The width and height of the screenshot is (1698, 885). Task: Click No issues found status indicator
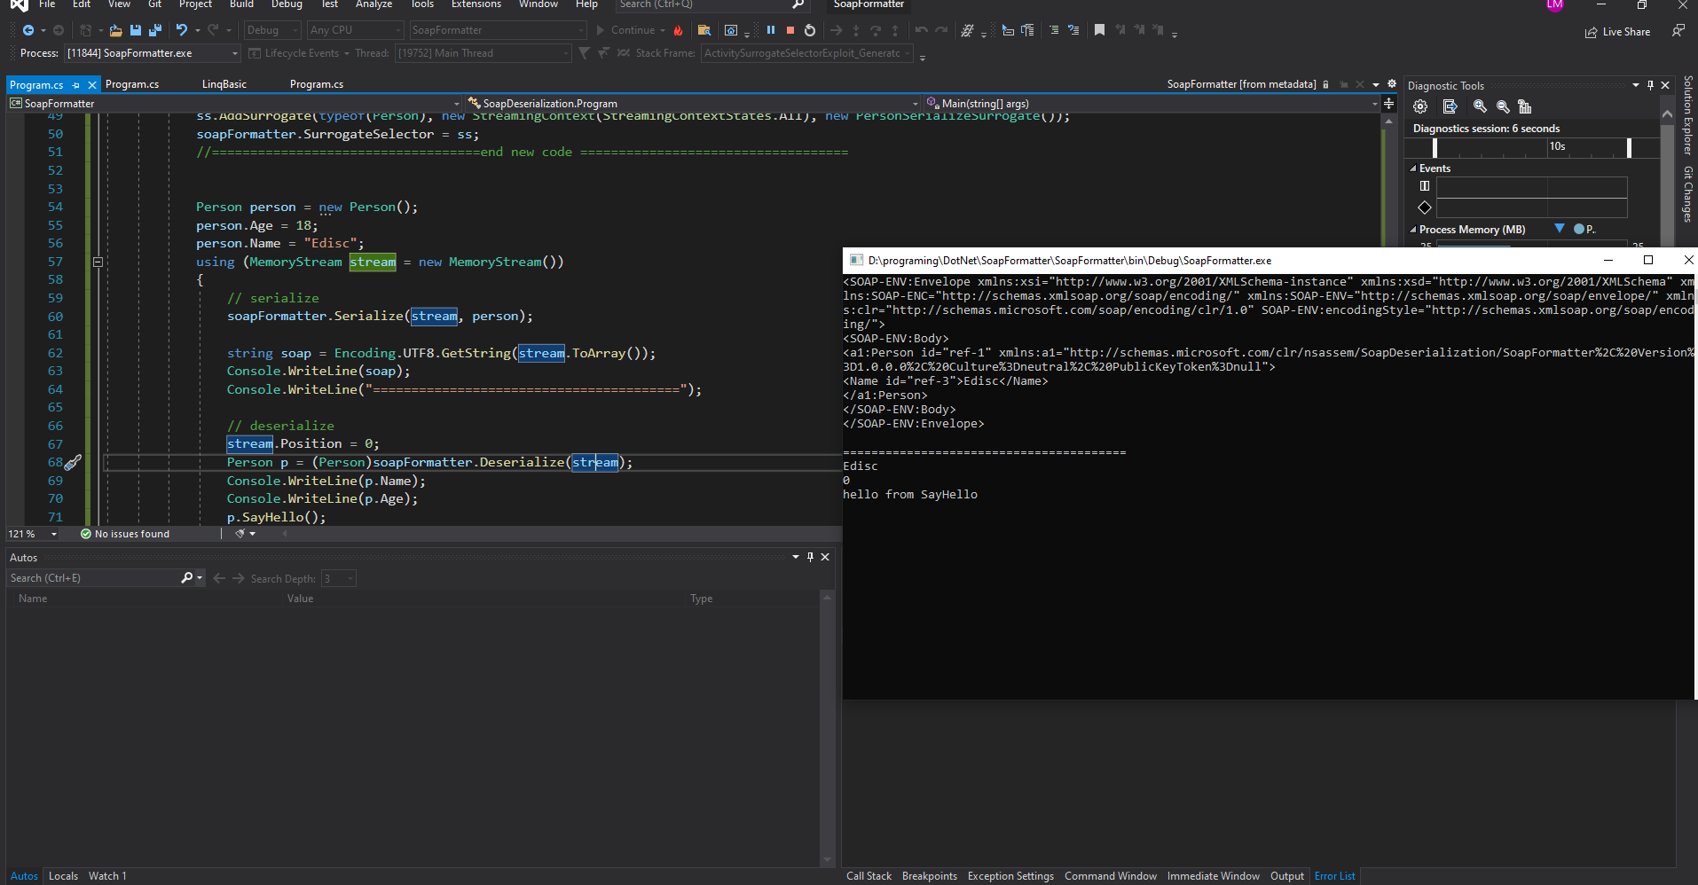point(125,534)
